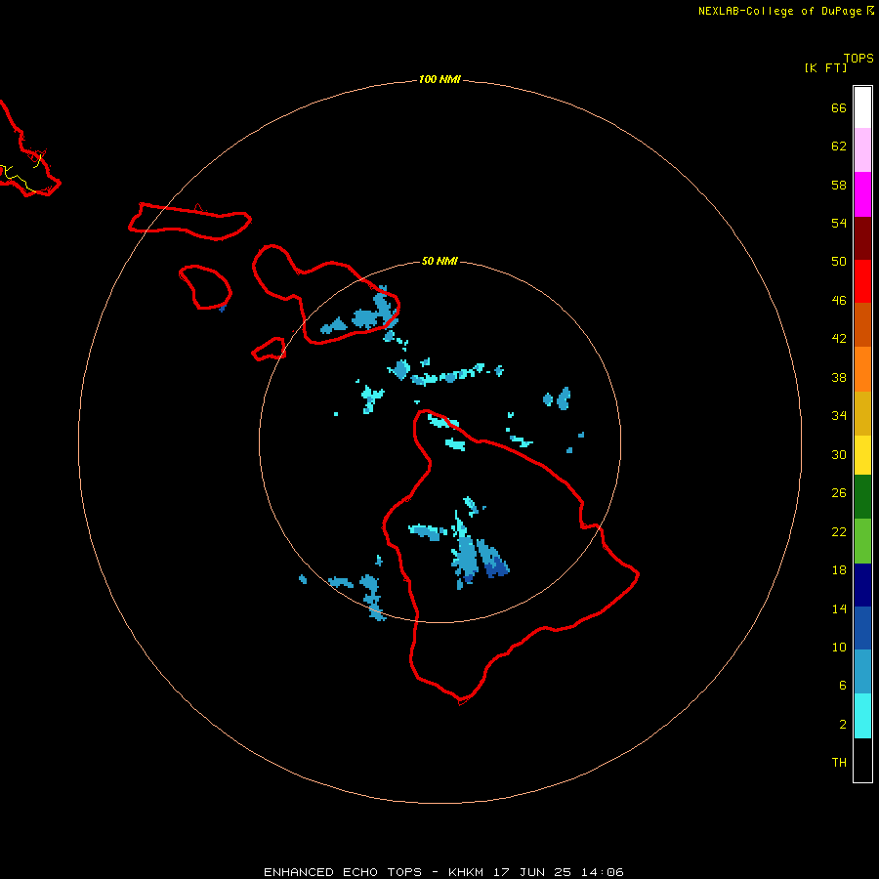Image resolution: width=879 pixels, height=879 pixels.
Task: Click the cyan 6 kft legend swatch
Action: (x=862, y=716)
